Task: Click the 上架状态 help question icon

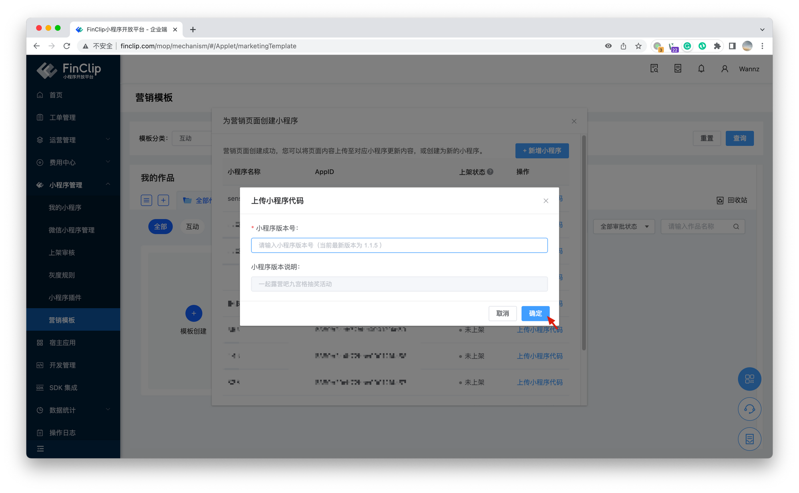Action: 490,172
